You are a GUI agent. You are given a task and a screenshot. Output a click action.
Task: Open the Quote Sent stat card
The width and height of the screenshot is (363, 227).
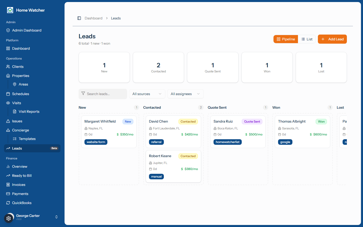[213, 67]
